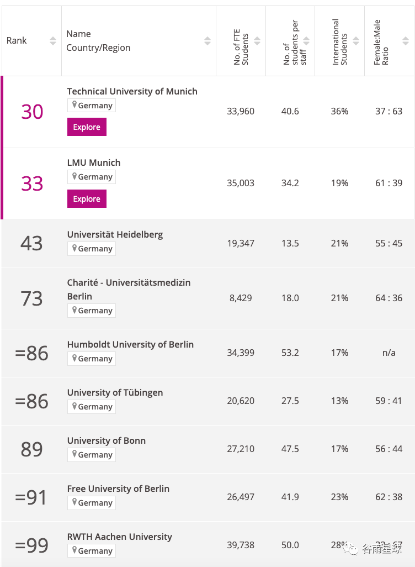Click Germany tag under Universität Heidelberg
Image resolution: width=415 pixels, height=567 pixels.
pyautogui.click(x=92, y=249)
